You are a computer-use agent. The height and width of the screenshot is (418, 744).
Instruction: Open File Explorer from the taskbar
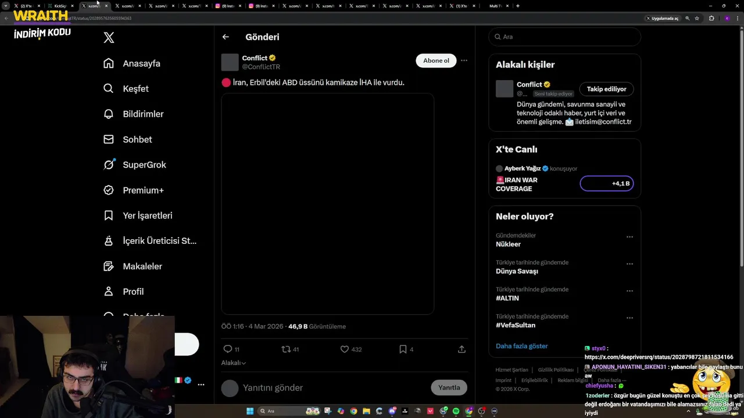tap(366, 411)
